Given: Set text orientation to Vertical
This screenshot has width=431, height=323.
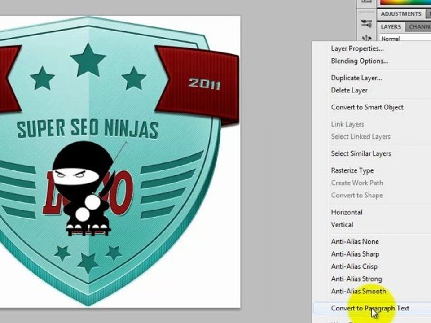Looking at the screenshot, I should click(x=342, y=225).
